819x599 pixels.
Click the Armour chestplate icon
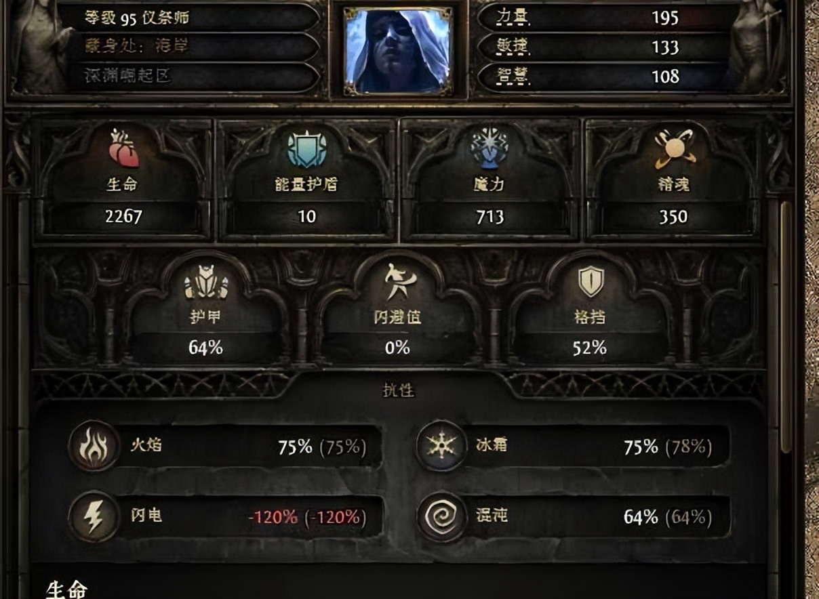click(x=206, y=283)
